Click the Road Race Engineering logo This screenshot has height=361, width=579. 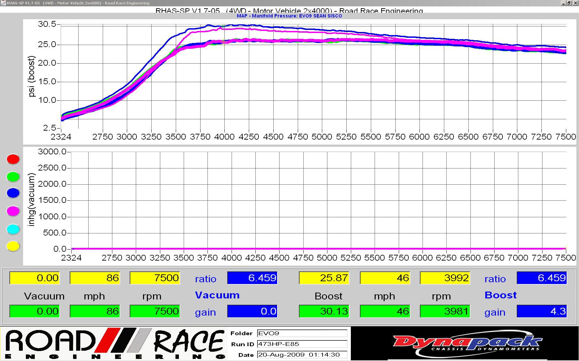tap(115, 344)
